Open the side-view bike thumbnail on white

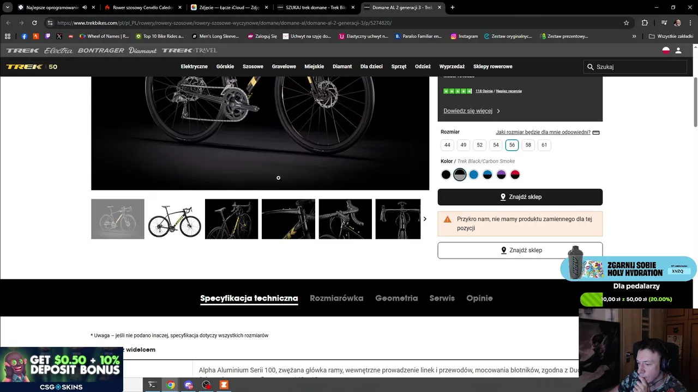(x=174, y=219)
